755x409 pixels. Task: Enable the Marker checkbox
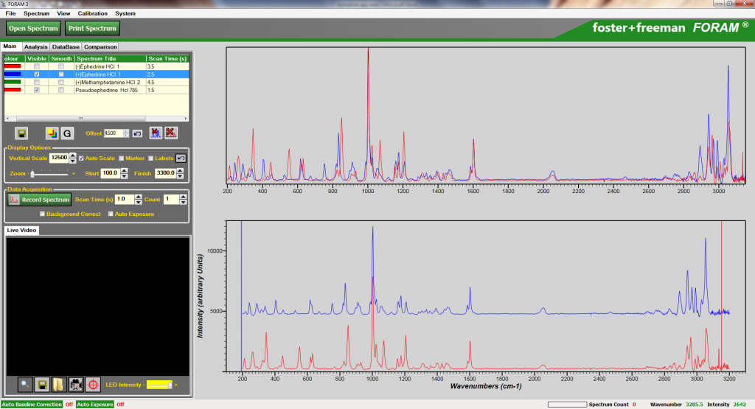122,158
